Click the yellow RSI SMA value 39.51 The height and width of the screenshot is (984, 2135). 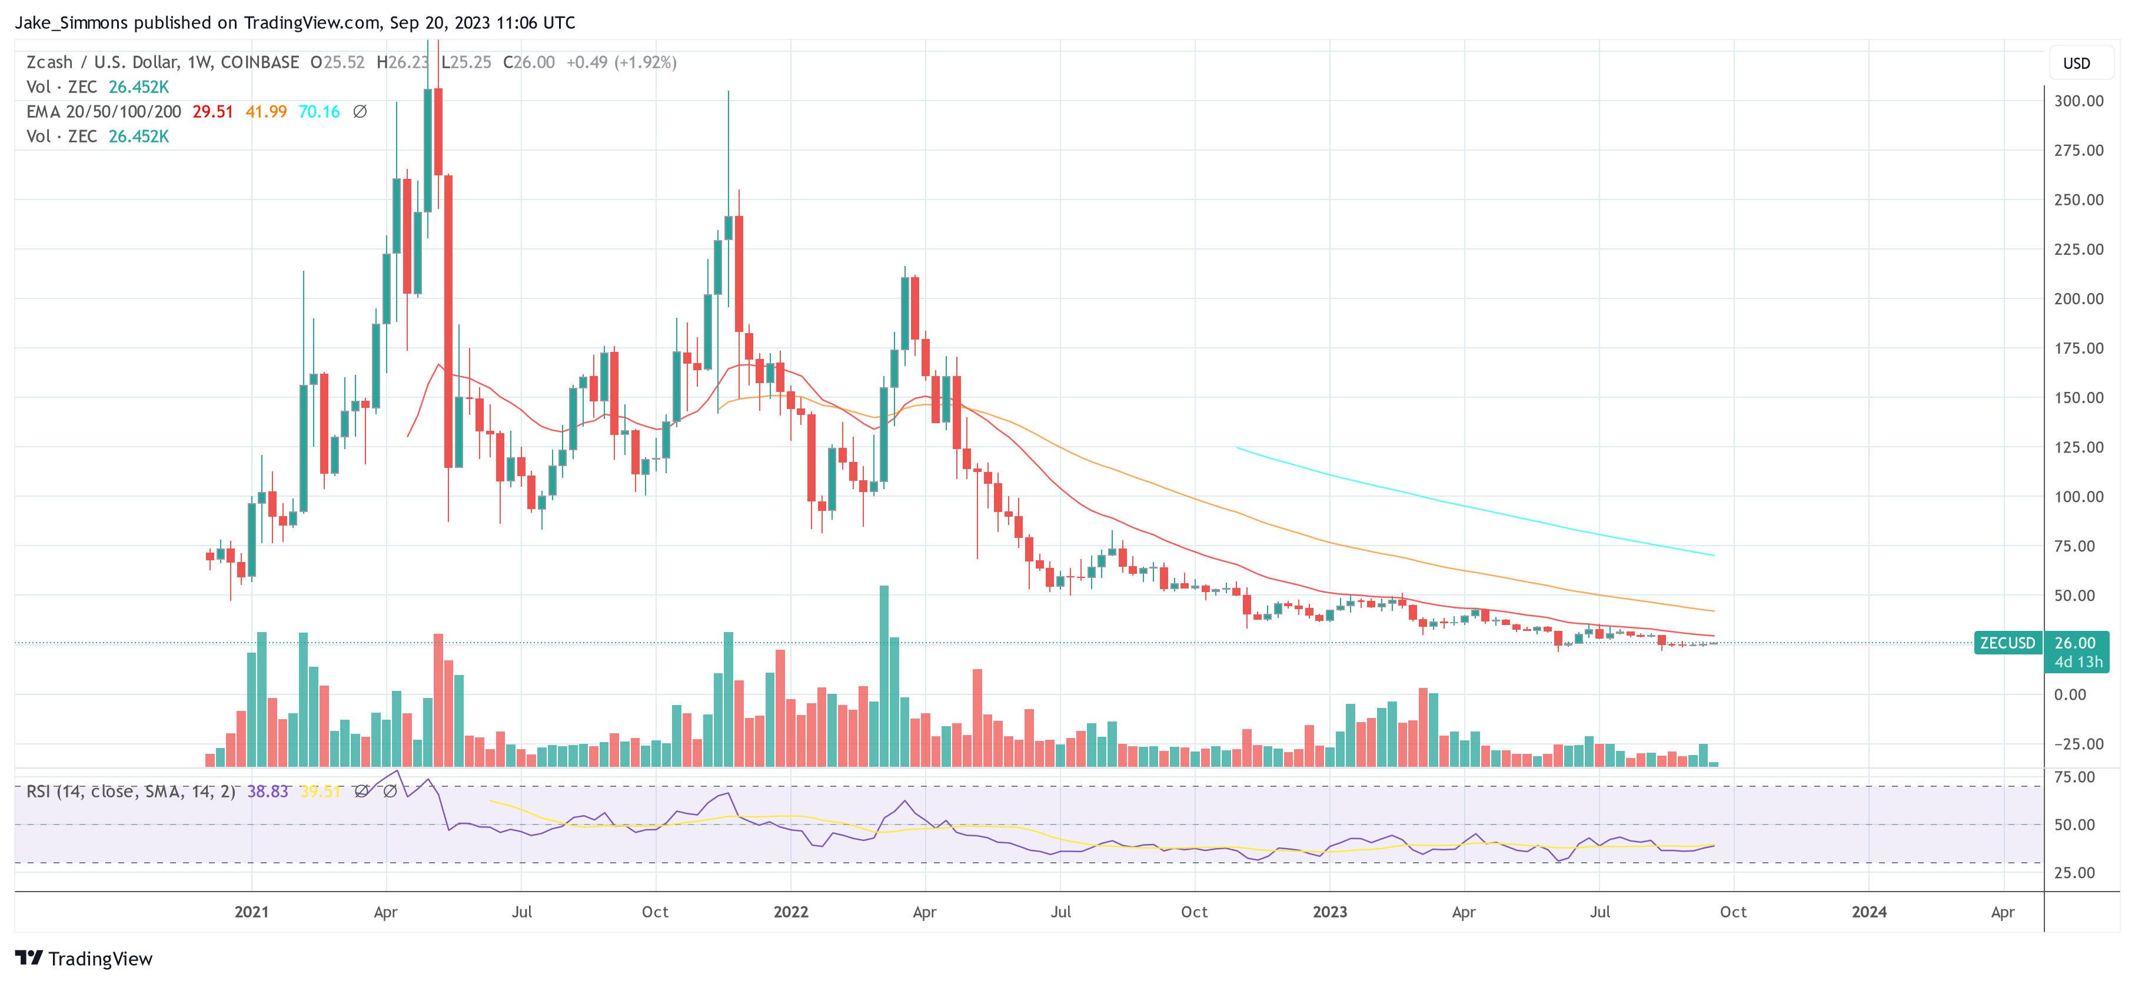(x=320, y=792)
